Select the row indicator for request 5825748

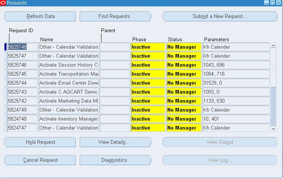pos(6,47)
